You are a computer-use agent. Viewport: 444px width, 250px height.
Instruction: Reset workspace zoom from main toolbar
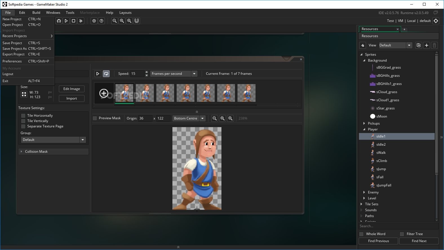click(122, 21)
